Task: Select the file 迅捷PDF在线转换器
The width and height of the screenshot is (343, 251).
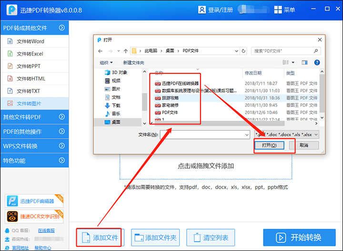Action: [x=177, y=83]
